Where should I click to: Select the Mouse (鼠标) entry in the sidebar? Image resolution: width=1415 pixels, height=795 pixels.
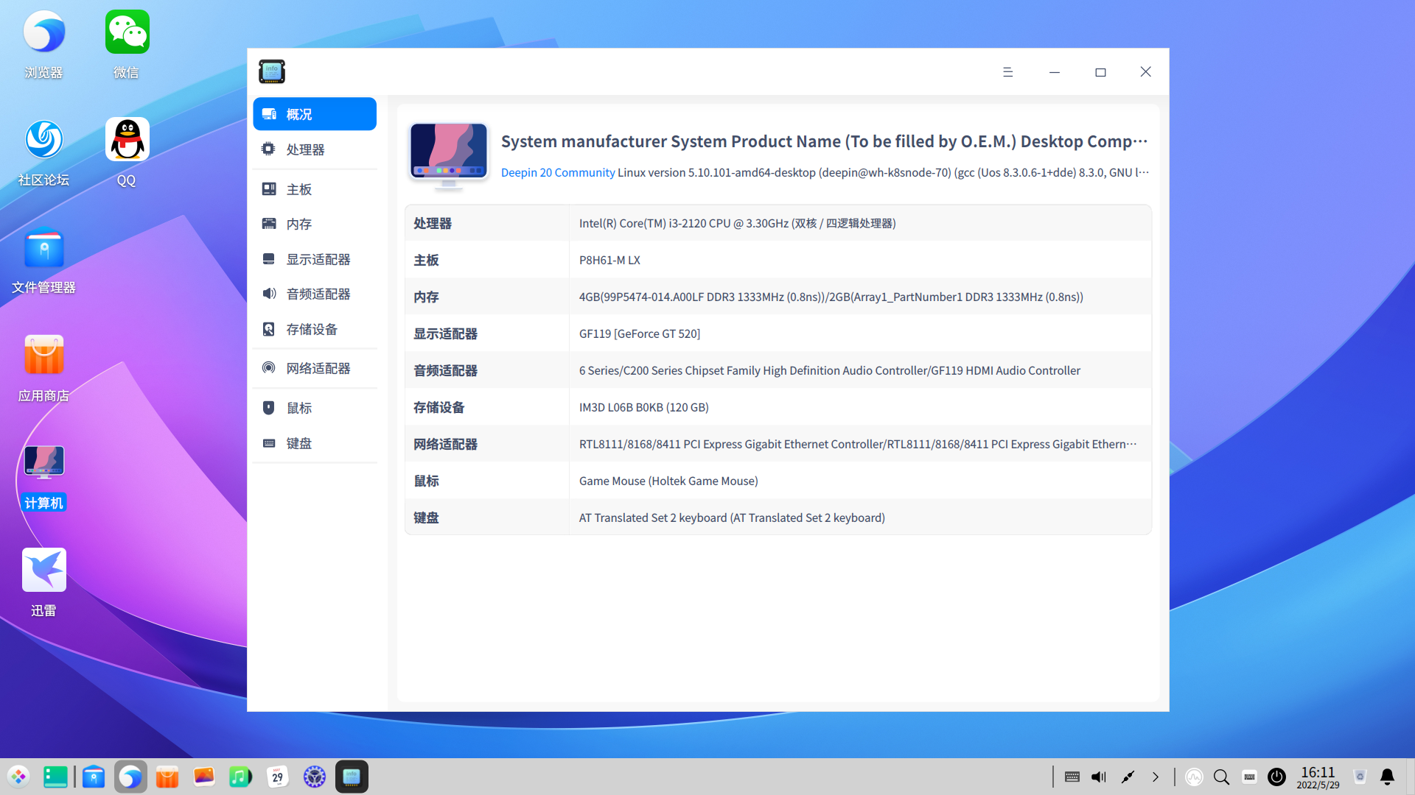click(x=268, y=407)
